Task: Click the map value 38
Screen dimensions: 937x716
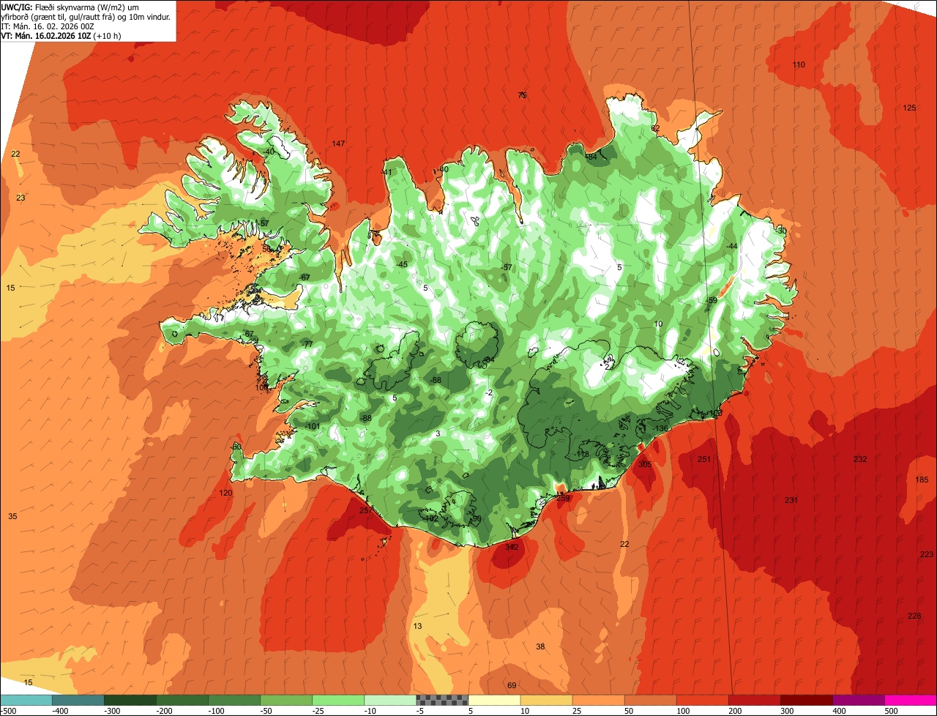Action: pyautogui.click(x=540, y=647)
